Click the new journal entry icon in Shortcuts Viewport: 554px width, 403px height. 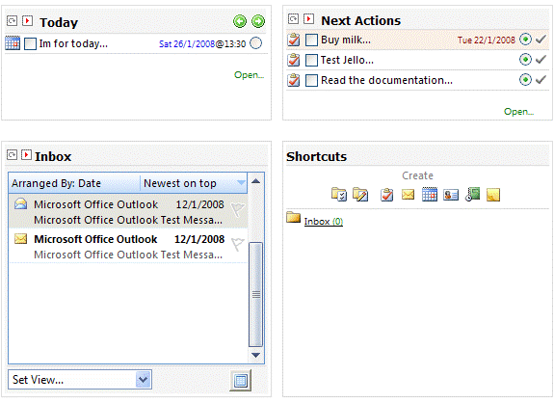(x=472, y=194)
